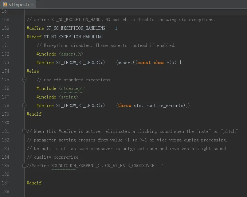This screenshot has width=247, height=197.
Task: Click "char" keyword on line 173
Action: point(159,63)
